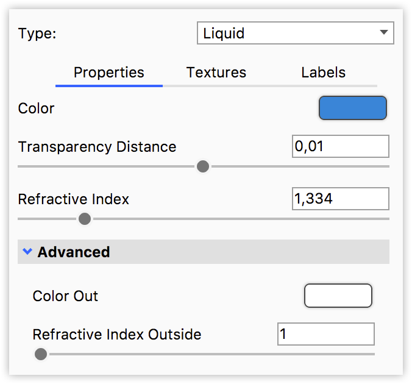
Task: Open the blue Color swatch
Action: coord(353,108)
